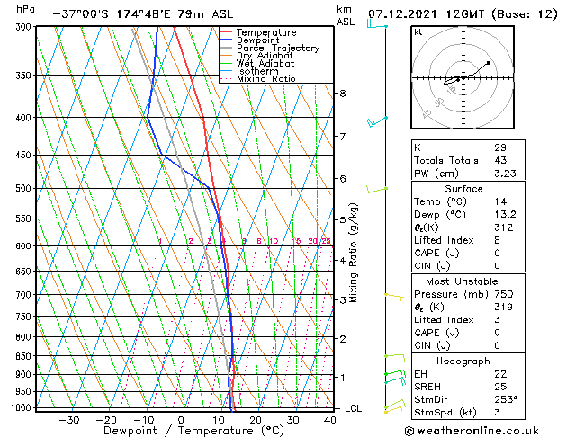Click the 'Surface' section heading
The height and width of the screenshot is (437, 566).
pos(463,189)
